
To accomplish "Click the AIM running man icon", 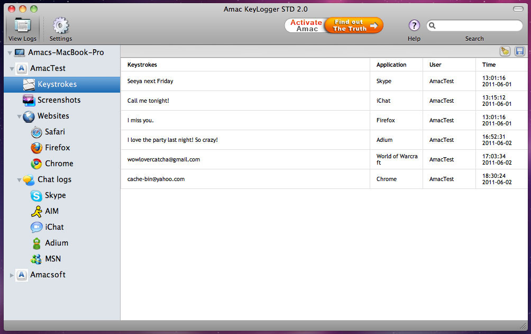I will pyautogui.click(x=36, y=211).
